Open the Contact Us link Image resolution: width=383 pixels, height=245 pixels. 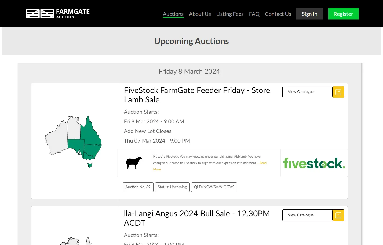click(278, 14)
